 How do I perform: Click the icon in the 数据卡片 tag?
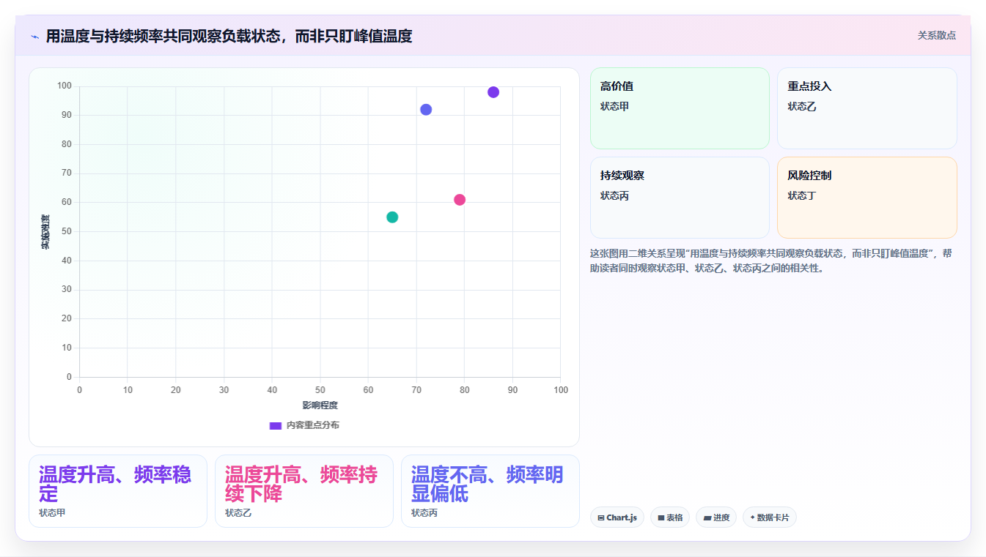752,517
